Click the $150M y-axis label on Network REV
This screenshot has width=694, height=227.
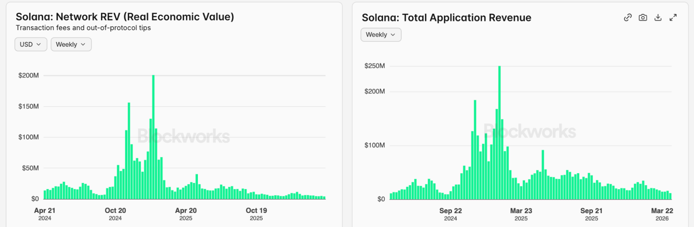(x=28, y=106)
